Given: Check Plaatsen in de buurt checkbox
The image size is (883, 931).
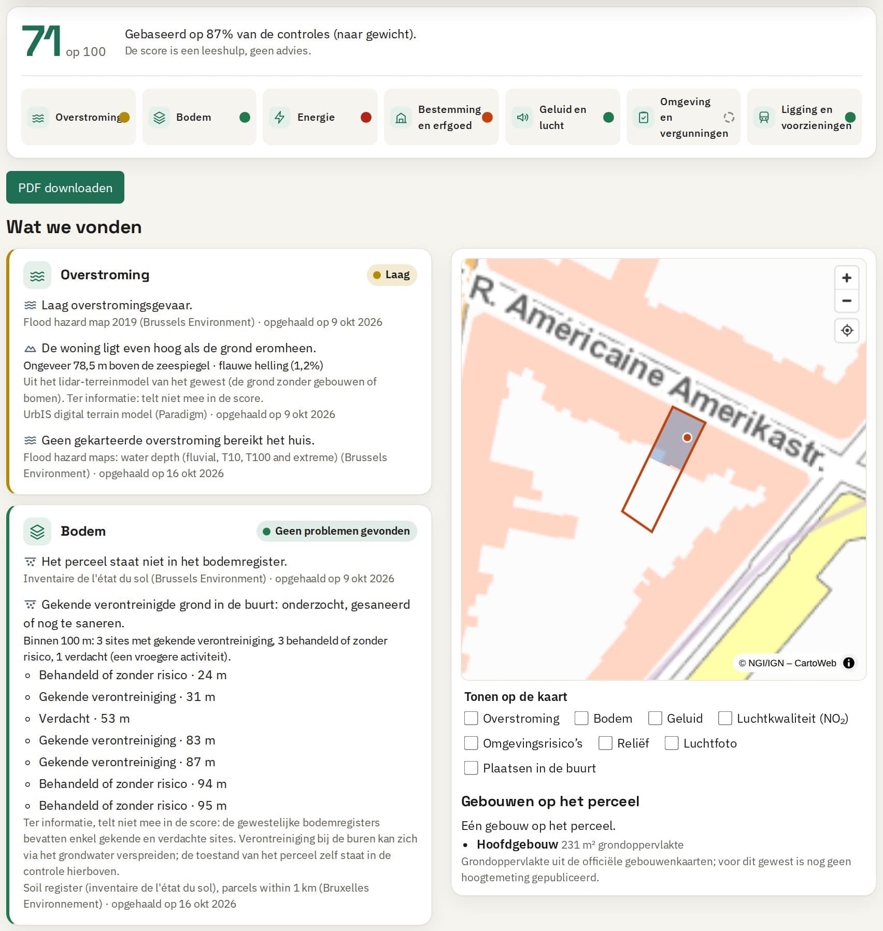Looking at the screenshot, I should (471, 768).
